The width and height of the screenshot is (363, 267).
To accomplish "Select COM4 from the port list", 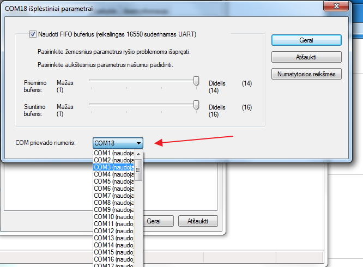I will [x=114, y=174].
